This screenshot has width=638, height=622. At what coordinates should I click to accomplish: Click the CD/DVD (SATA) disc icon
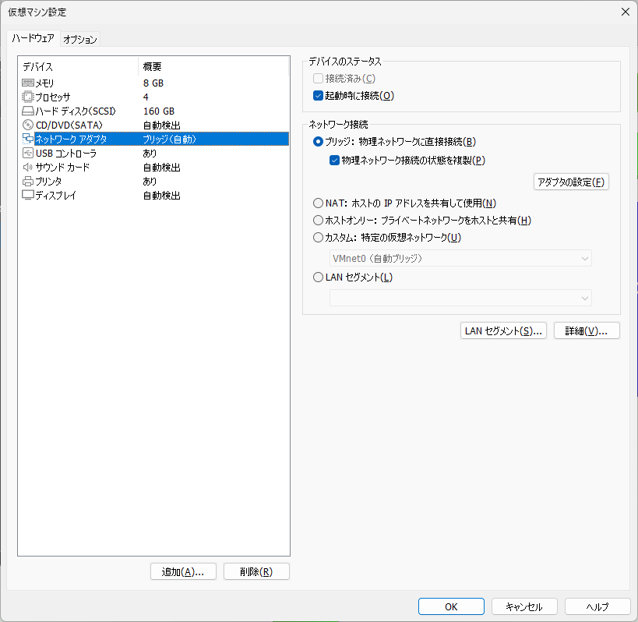tap(28, 125)
